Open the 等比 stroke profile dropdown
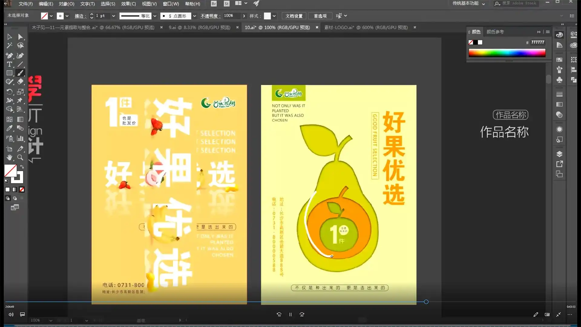581x327 pixels. pyautogui.click(x=155, y=16)
